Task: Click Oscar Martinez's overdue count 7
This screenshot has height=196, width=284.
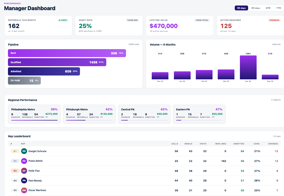Action: 277,191
